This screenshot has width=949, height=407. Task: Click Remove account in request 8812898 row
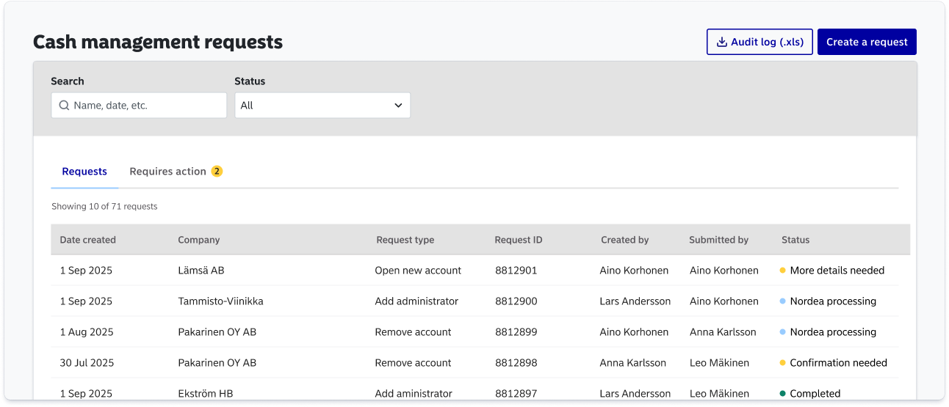(413, 363)
